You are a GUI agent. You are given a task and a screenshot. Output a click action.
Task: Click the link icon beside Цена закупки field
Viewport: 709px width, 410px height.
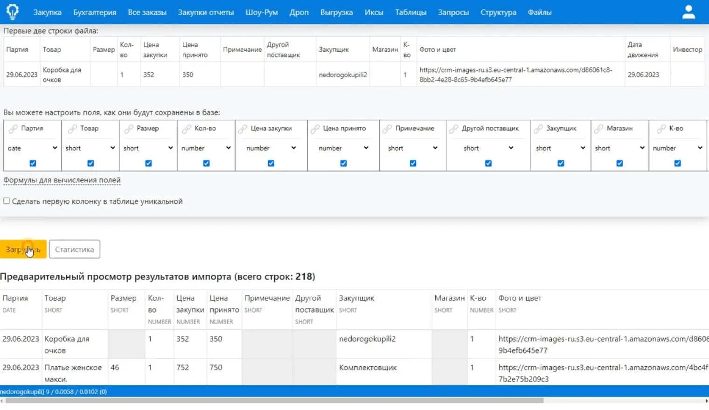click(x=243, y=129)
